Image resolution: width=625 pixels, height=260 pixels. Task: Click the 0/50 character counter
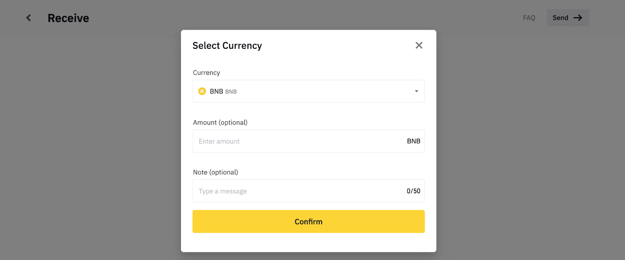(x=414, y=191)
